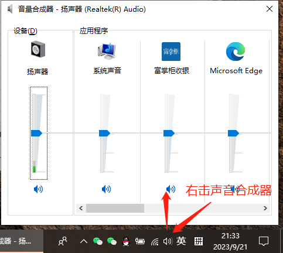The height and width of the screenshot is (253, 283).
Task: Mute the 扬声器 speaker device
Action: [38, 189]
